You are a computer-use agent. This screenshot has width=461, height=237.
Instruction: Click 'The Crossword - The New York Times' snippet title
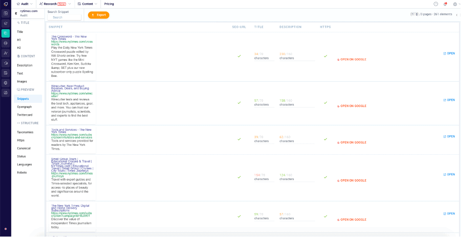pos(69,38)
